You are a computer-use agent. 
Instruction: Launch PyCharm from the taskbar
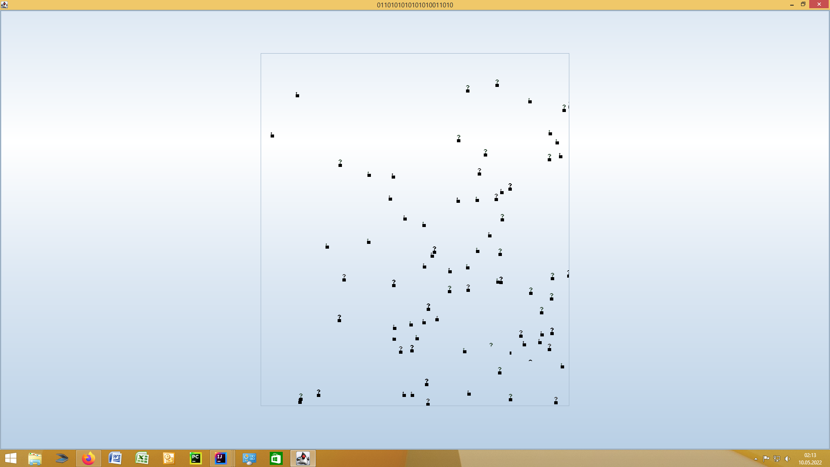coord(195,458)
